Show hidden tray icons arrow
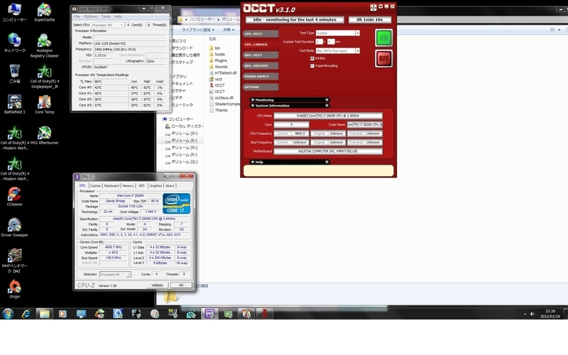The image size is (568, 355). 525,314
